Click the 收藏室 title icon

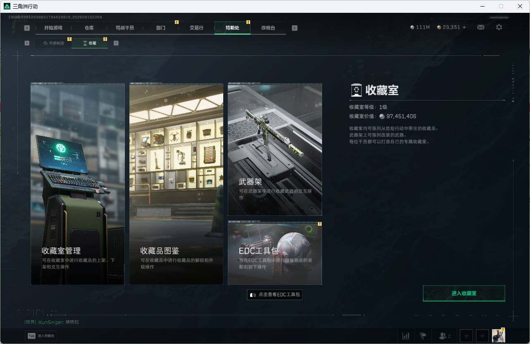pyautogui.click(x=356, y=90)
